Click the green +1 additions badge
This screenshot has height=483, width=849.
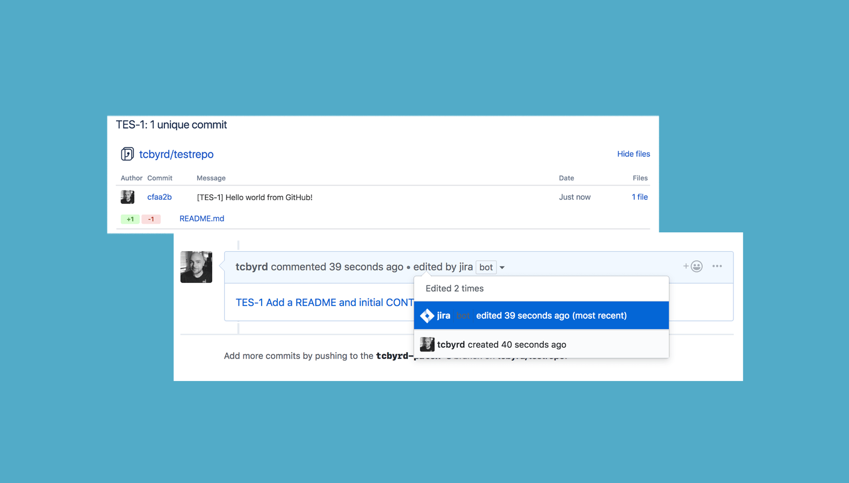point(130,219)
